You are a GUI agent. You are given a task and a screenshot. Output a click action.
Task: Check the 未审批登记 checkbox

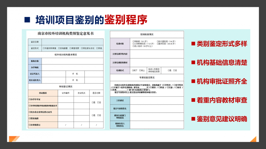point(30,125)
